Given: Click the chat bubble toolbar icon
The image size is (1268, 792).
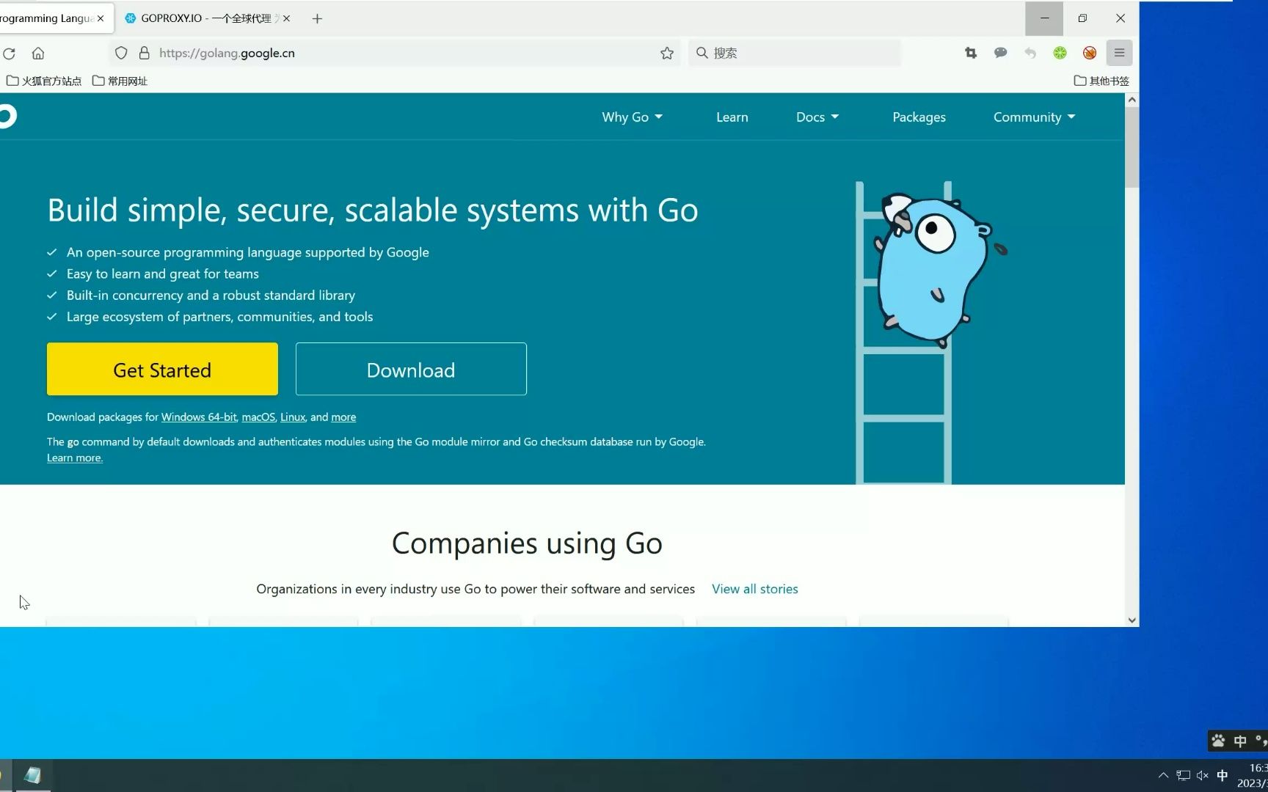Looking at the screenshot, I should tap(1000, 53).
